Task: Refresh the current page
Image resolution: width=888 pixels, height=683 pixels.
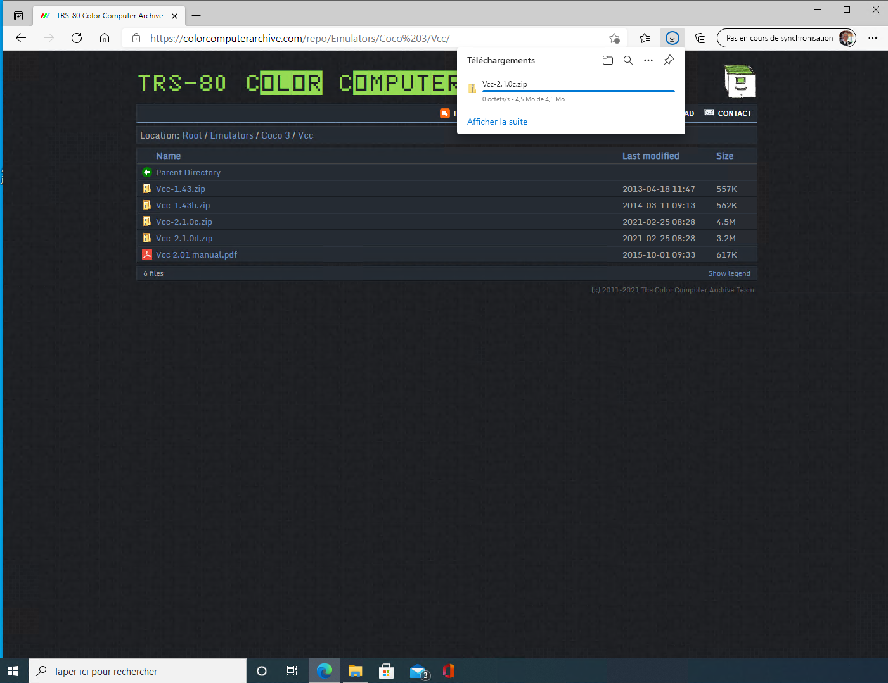Action: tap(77, 38)
